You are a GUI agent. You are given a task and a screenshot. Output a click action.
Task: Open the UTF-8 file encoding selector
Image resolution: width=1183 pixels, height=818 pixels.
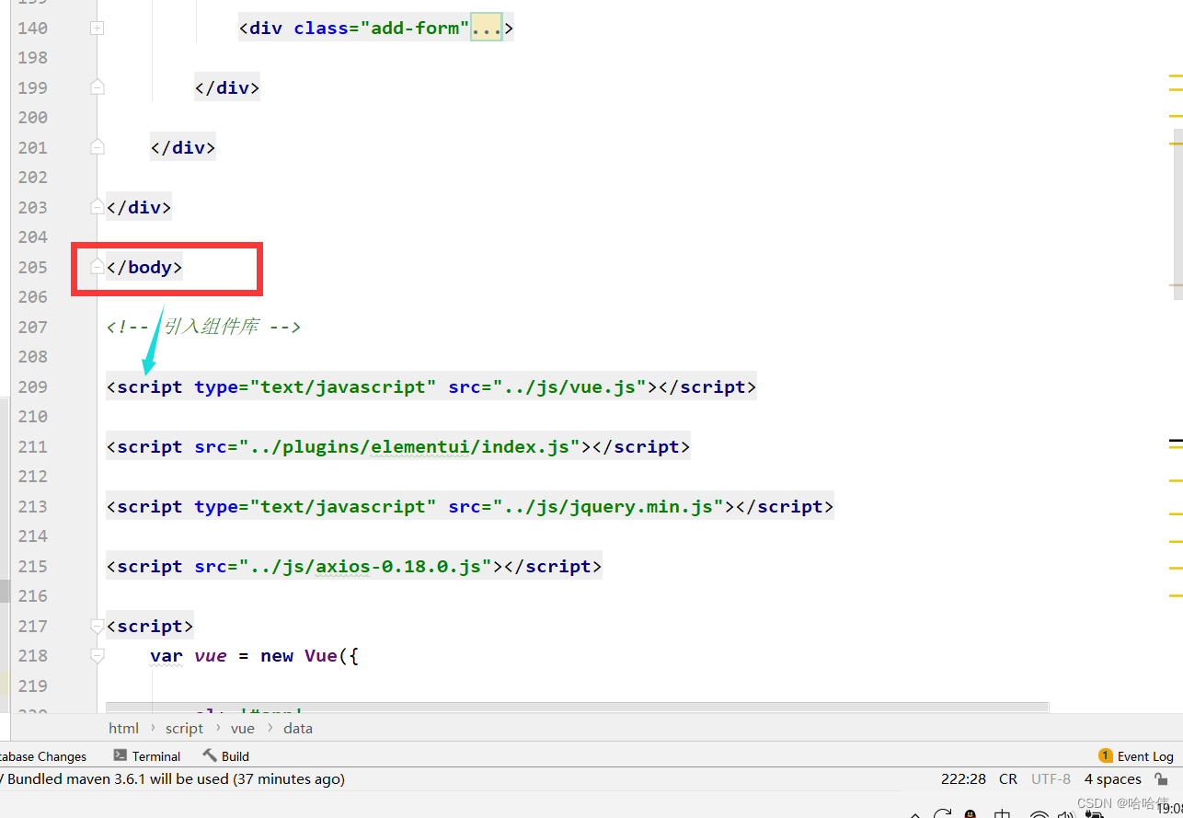(1051, 778)
